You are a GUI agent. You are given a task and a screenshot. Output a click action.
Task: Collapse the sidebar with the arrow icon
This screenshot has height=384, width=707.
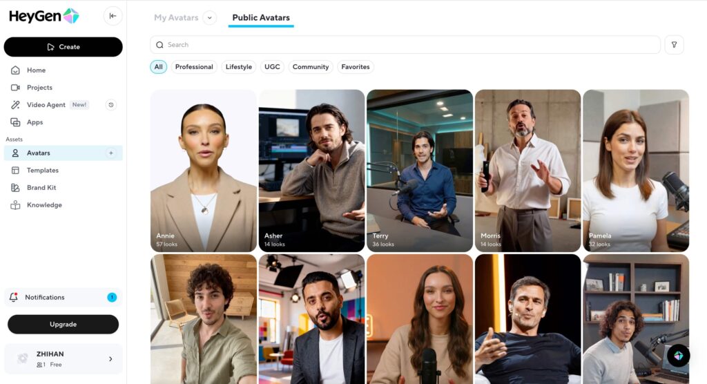click(113, 16)
